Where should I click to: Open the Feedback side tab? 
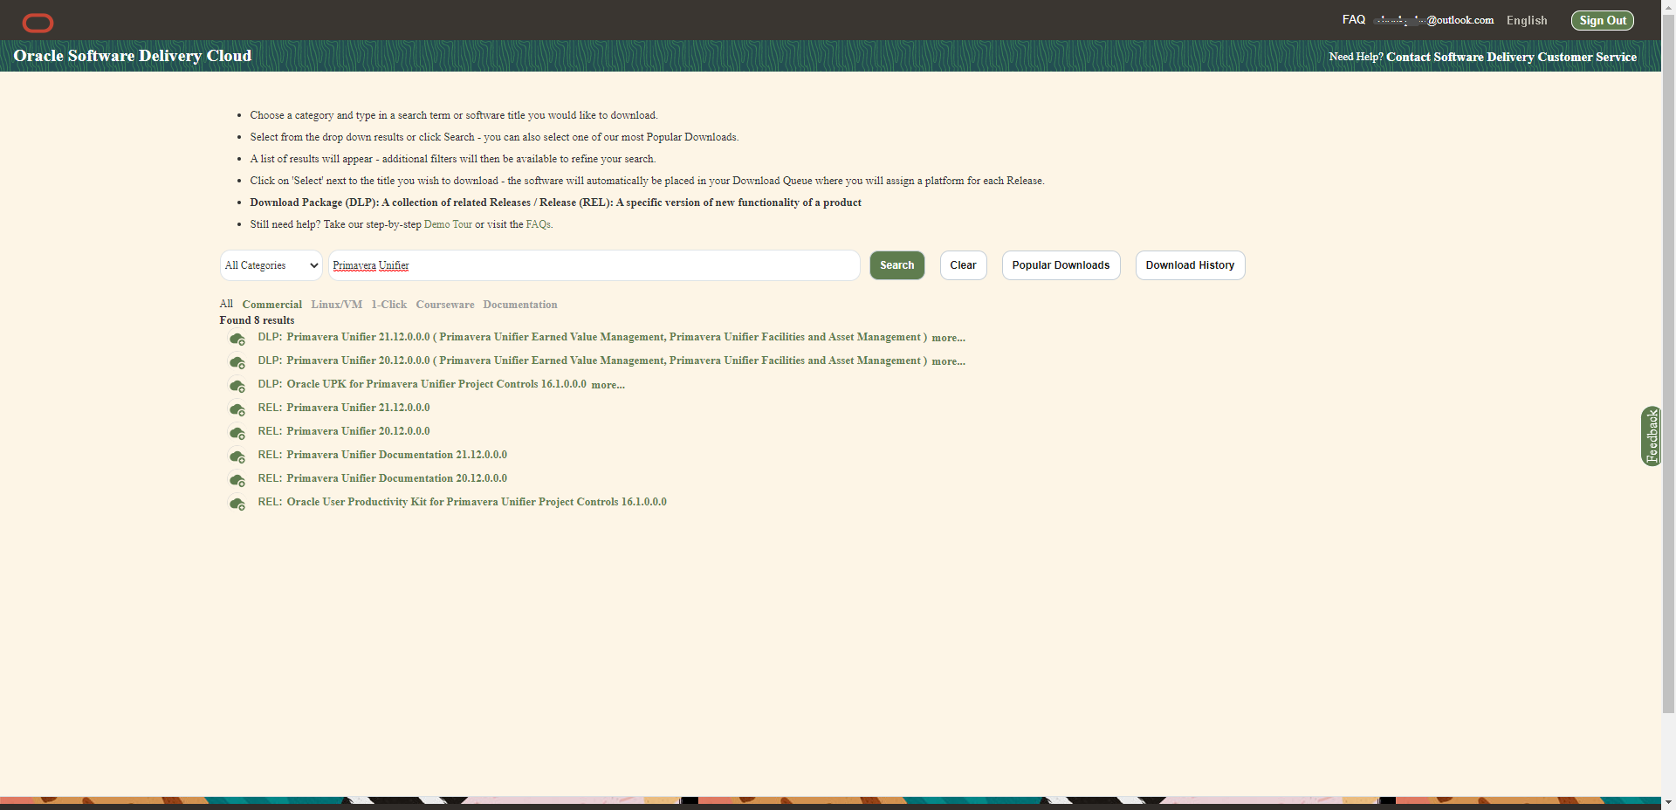[x=1651, y=436]
